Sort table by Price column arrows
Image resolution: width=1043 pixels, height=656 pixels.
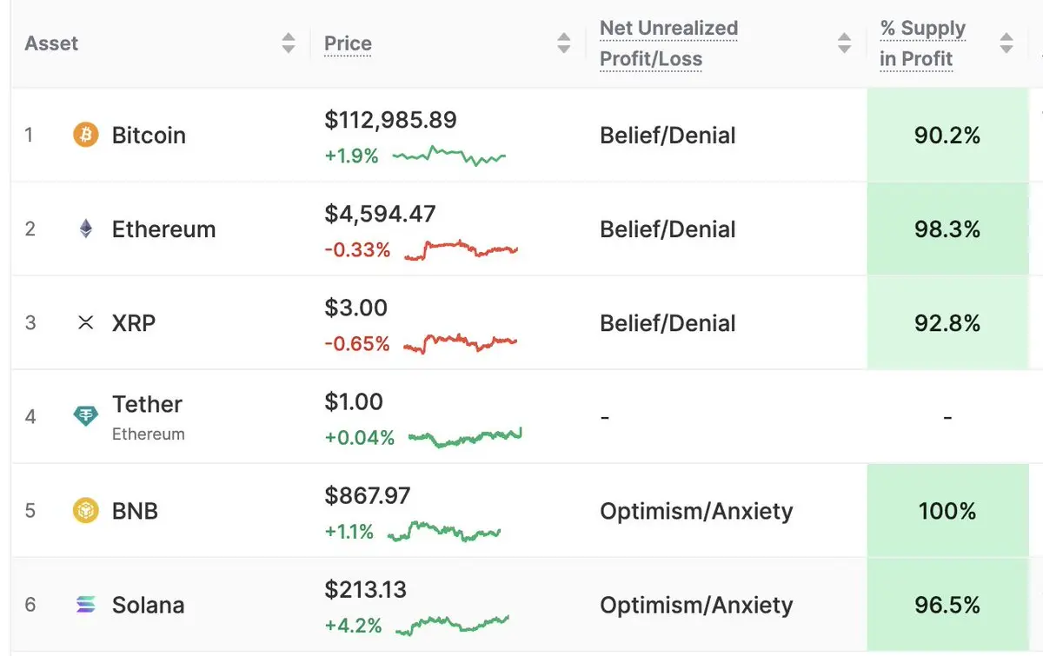click(564, 43)
